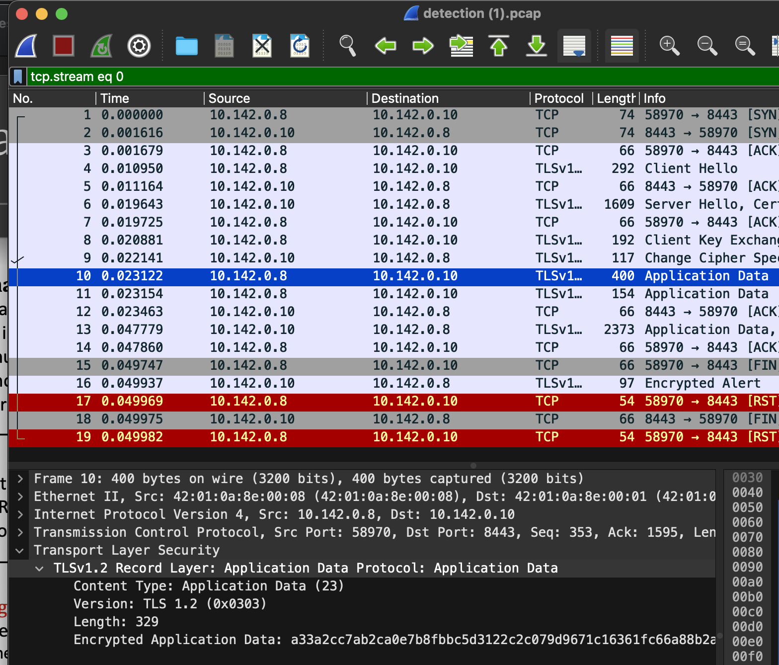
Task: Toggle auto-scroll during live capture
Action: tap(574, 46)
